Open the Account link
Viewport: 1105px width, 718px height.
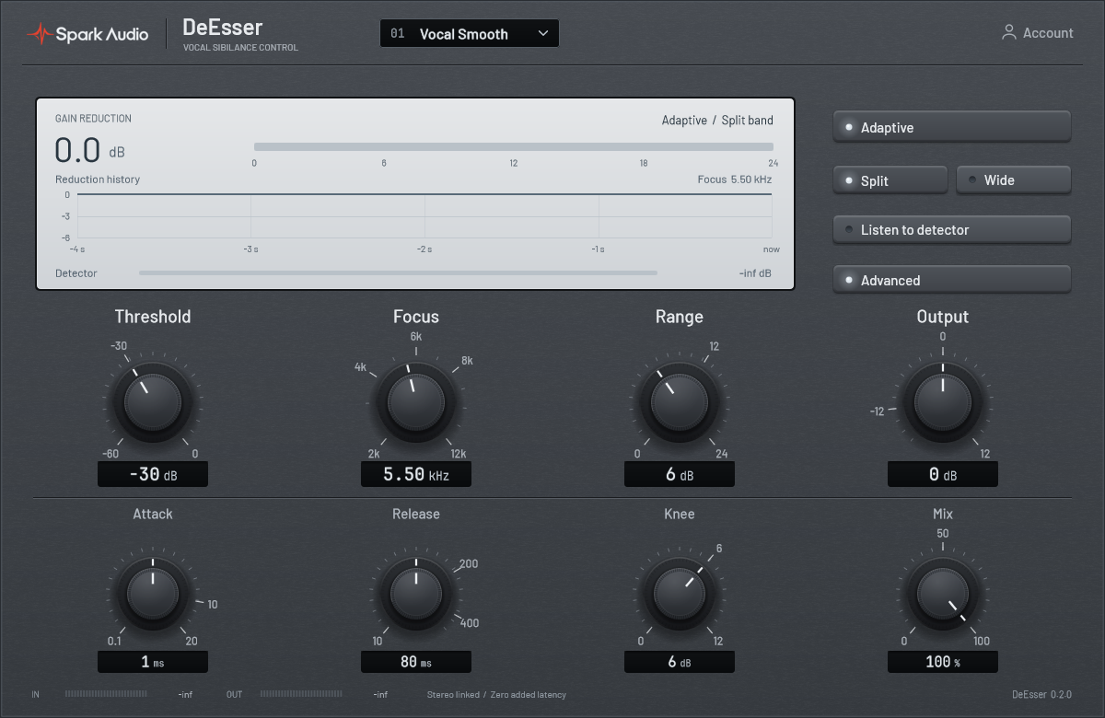(x=1038, y=32)
